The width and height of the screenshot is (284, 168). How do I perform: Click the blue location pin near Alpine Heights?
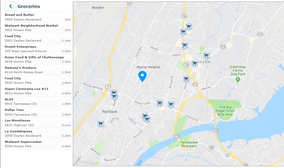[142, 76]
